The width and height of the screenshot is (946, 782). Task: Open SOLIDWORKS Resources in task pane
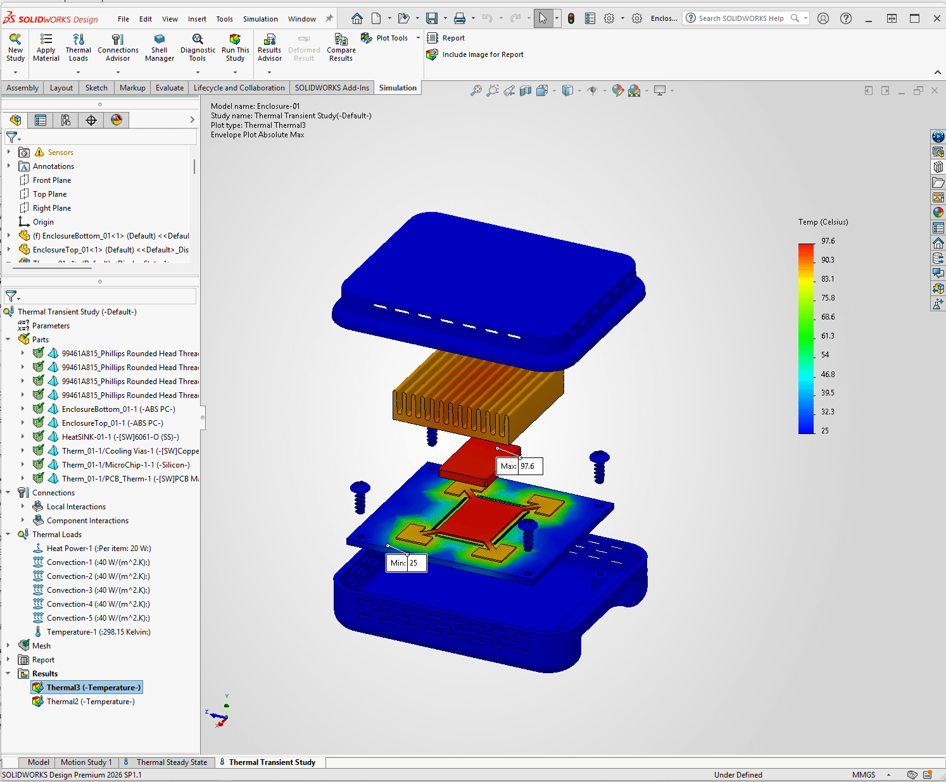[x=938, y=137]
